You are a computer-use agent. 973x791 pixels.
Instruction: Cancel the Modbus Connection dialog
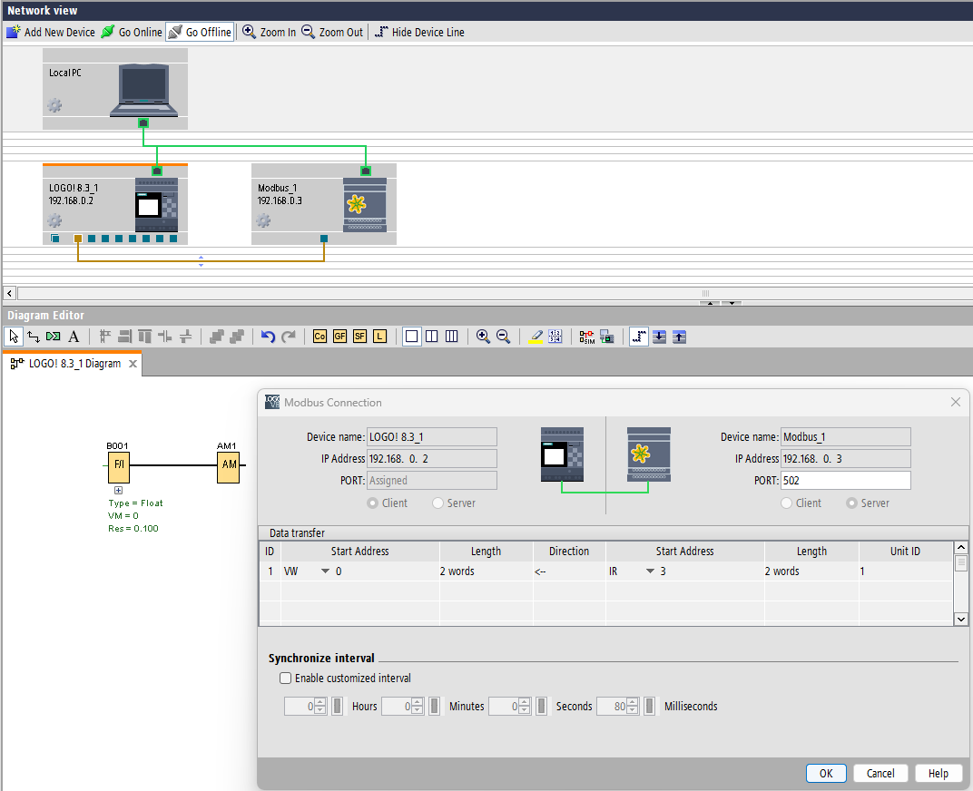(880, 773)
